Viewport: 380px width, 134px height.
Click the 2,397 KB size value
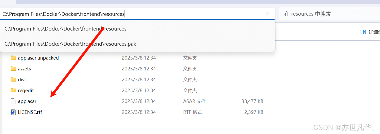point(254,112)
